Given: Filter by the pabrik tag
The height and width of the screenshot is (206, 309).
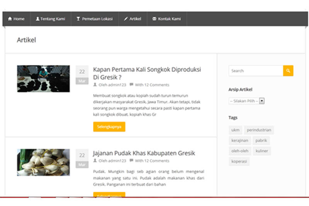Looking at the screenshot, I should pos(261,140).
